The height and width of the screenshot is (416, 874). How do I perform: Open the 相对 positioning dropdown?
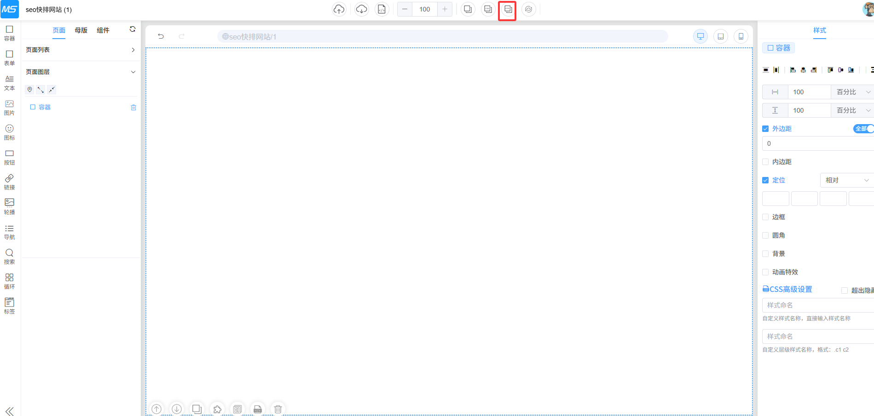click(846, 180)
